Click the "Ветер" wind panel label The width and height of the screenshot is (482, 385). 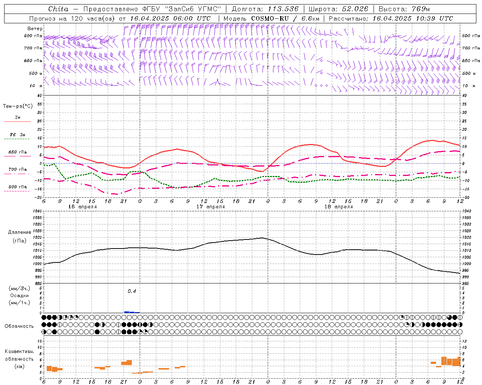(x=35, y=29)
